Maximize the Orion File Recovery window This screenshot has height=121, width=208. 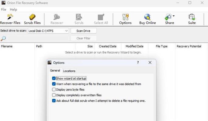pyautogui.click(x=190, y=3)
